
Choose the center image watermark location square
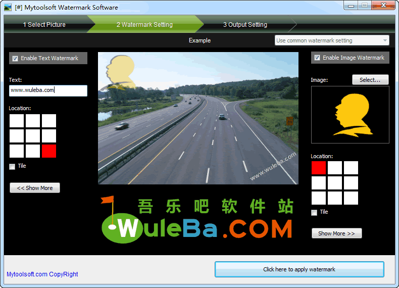(335, 183)
